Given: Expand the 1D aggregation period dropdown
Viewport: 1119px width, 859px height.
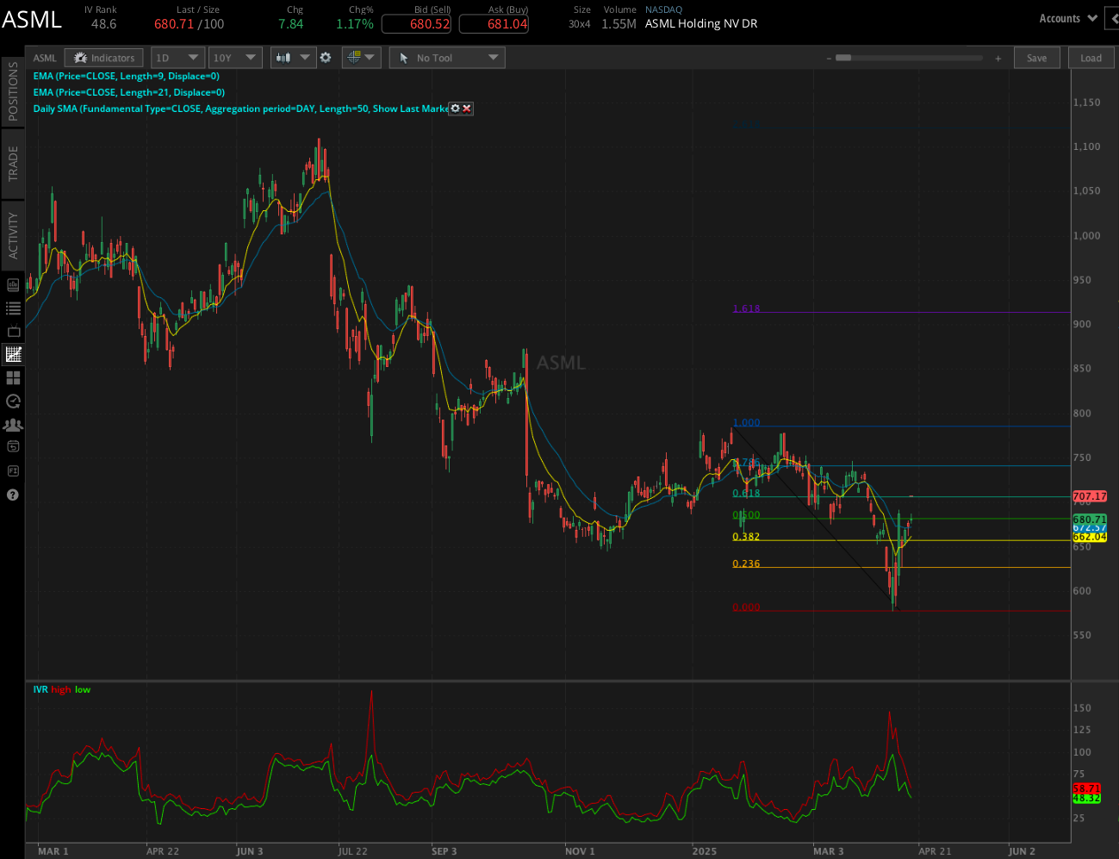Looking at the screenshot, I should point(177,58).
